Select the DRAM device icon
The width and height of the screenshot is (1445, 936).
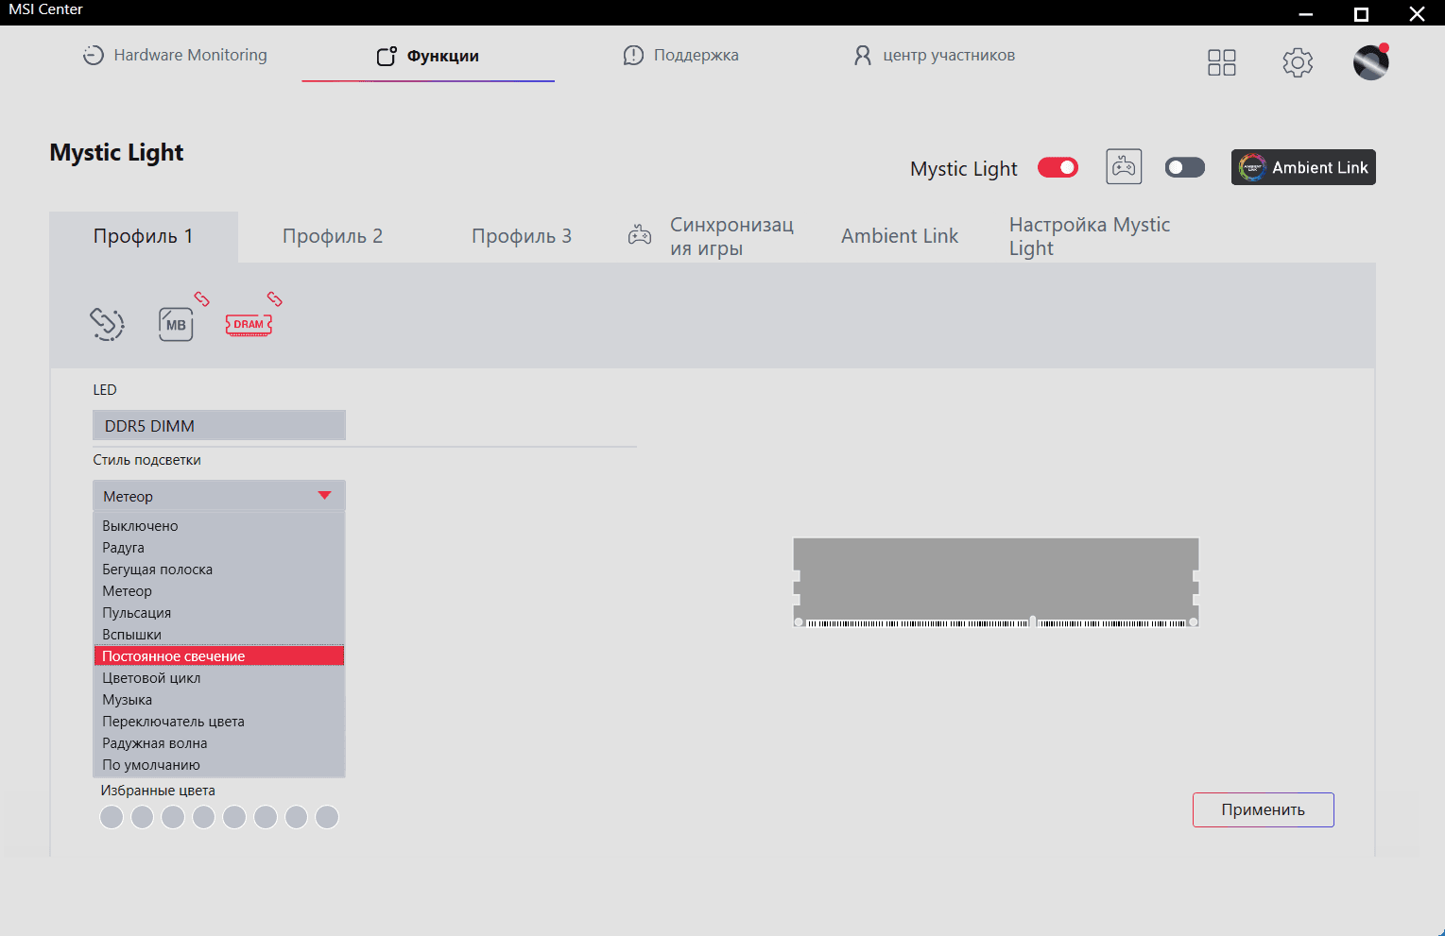[249, 324]
